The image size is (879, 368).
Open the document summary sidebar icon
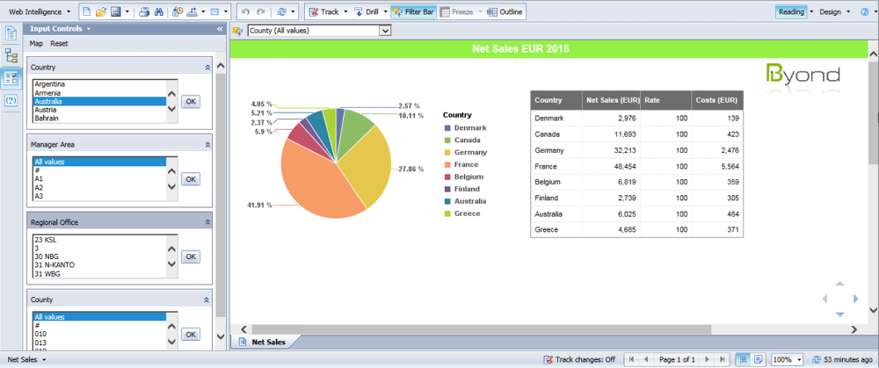tap(11, 33)
